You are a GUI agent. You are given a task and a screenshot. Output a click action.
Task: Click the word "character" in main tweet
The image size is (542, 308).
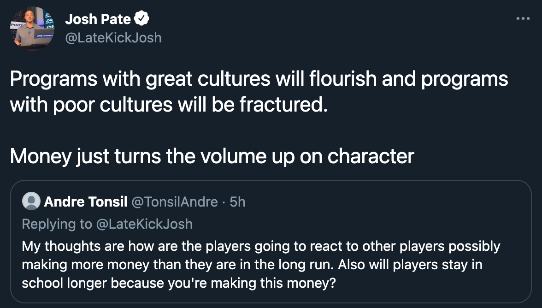click(x=371, y=156)
